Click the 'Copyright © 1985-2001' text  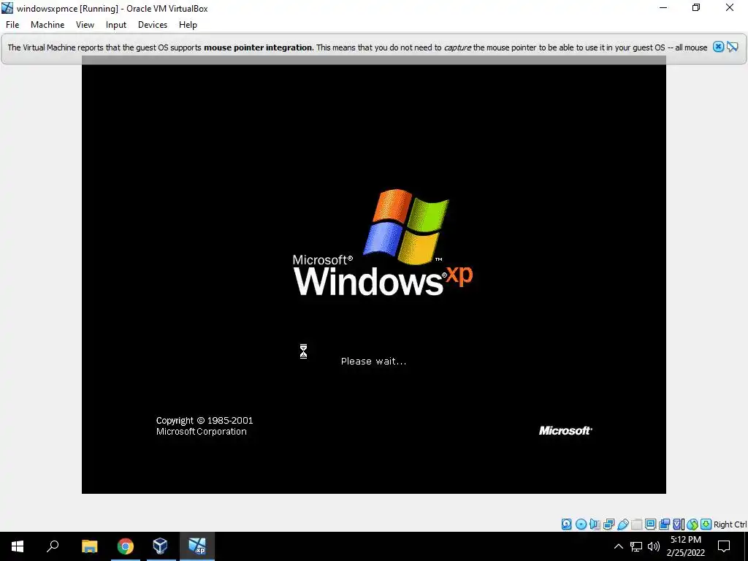(x=205, y=420)
